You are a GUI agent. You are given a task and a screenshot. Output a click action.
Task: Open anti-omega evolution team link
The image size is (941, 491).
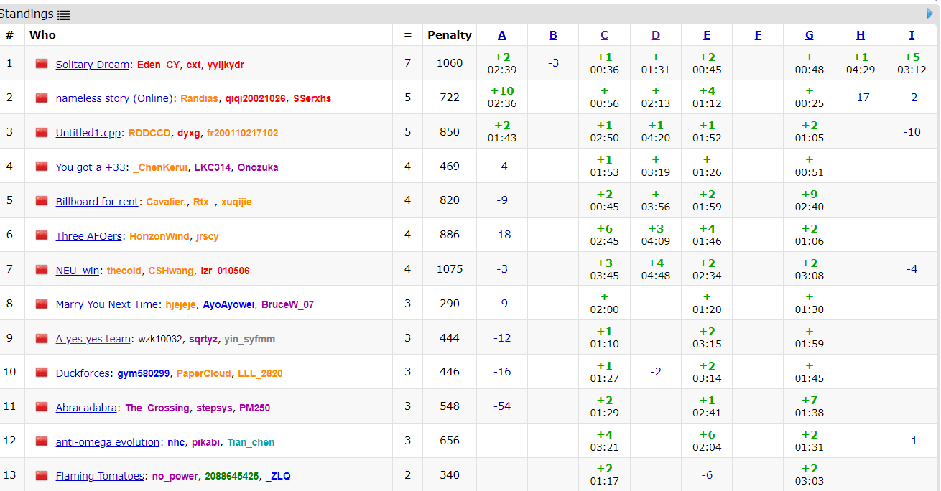click(x=107, y=442)
